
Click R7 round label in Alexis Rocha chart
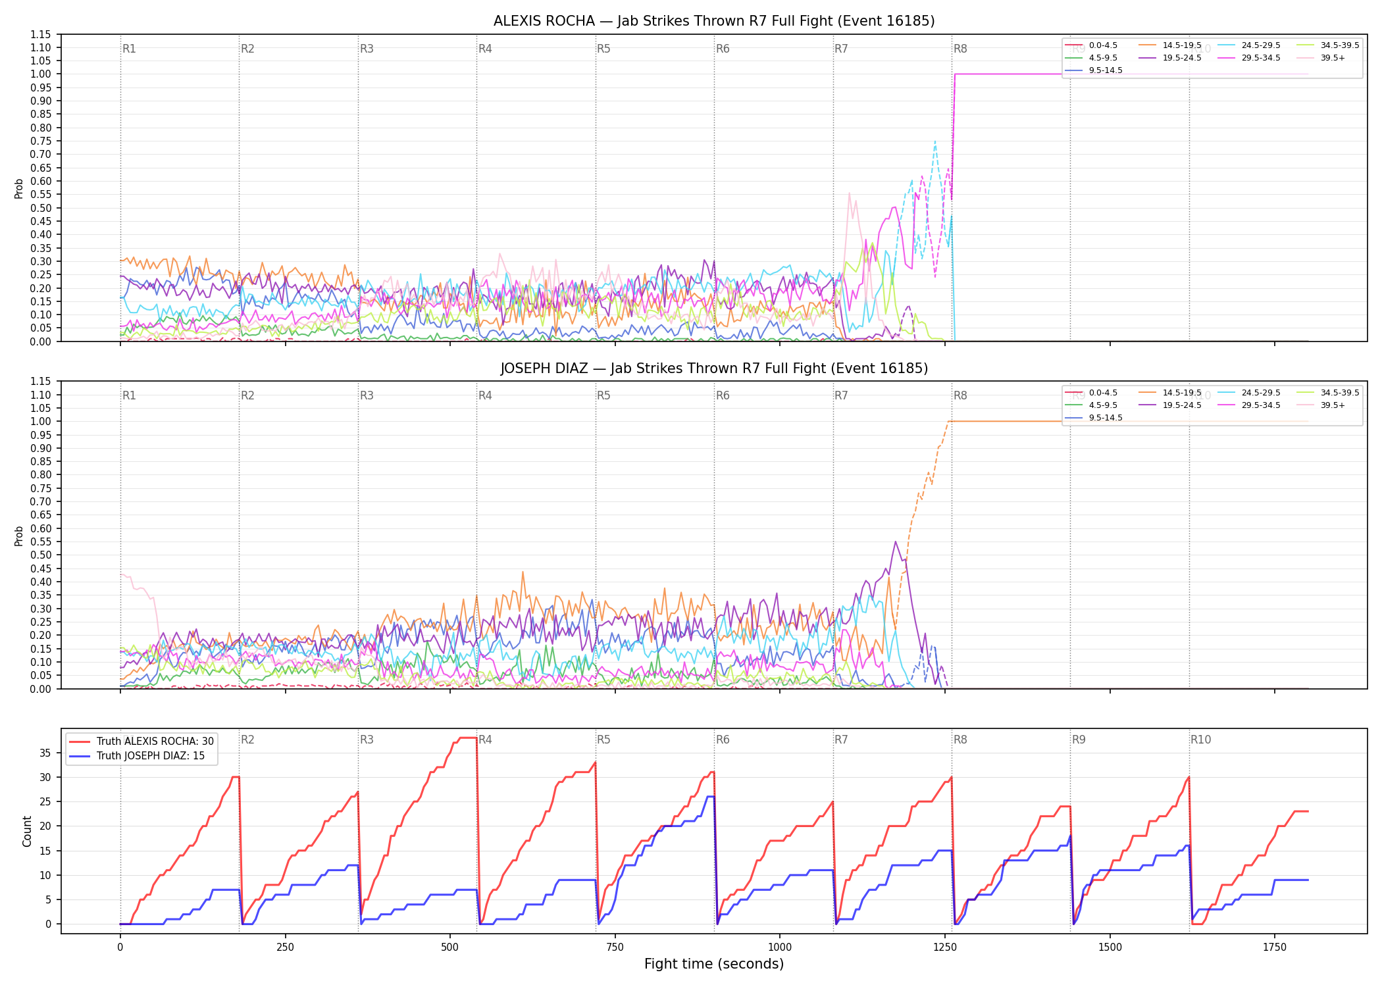[x=841, y=49]
